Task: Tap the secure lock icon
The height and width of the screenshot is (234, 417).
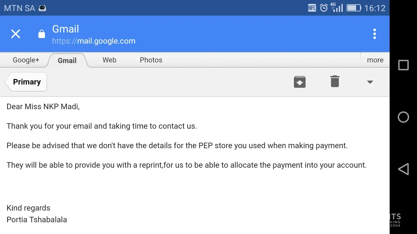Action: click(42, 34)
